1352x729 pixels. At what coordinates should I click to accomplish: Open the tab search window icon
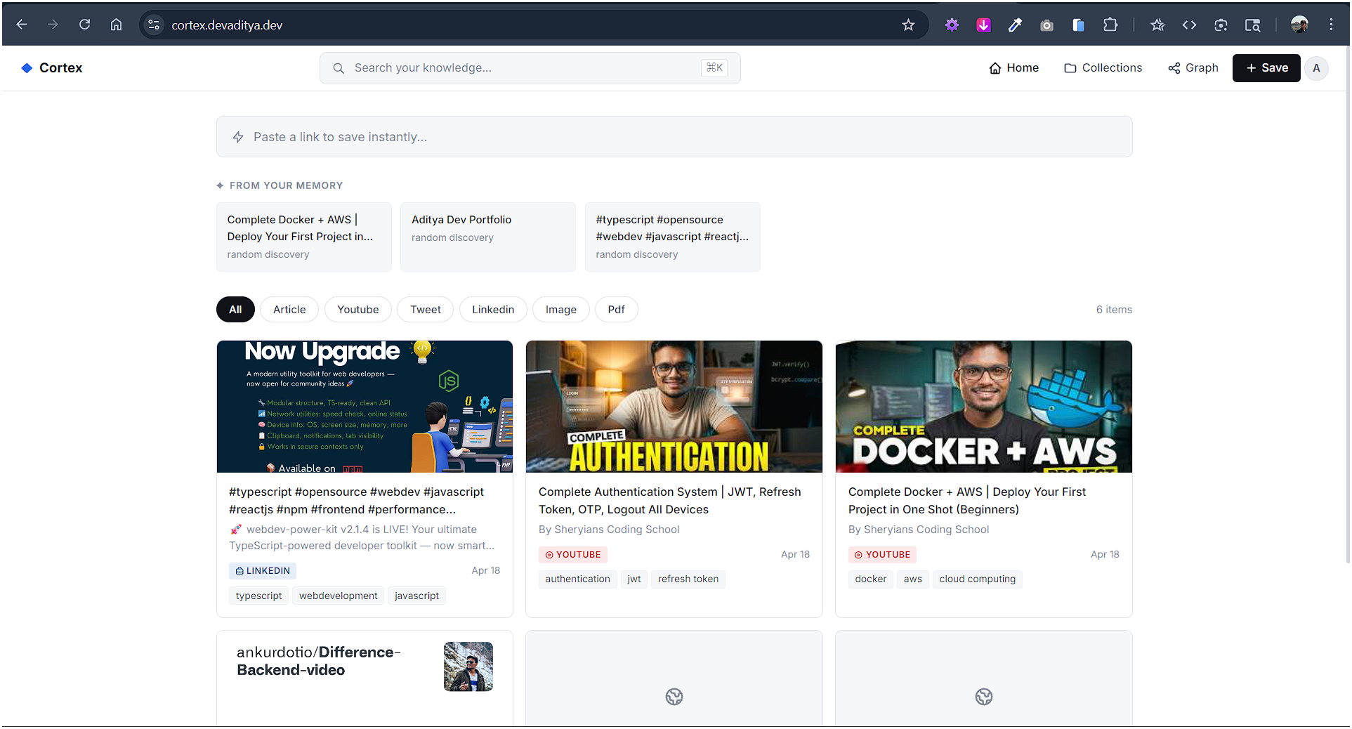(x=1252, y=25)
